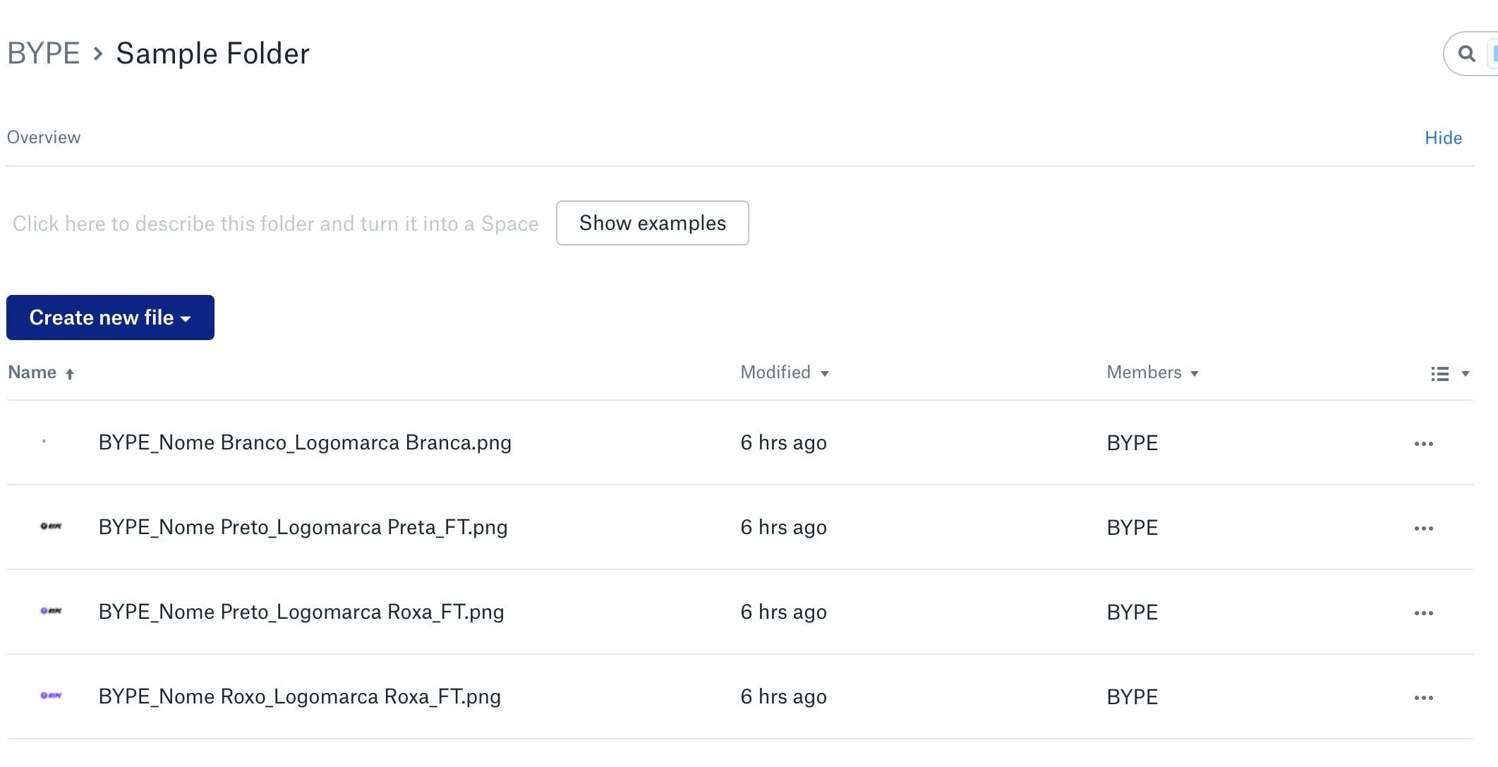Open more options for Nome Roxo_Logomarca Roxa_FT.png

[x=1423, y=698]
